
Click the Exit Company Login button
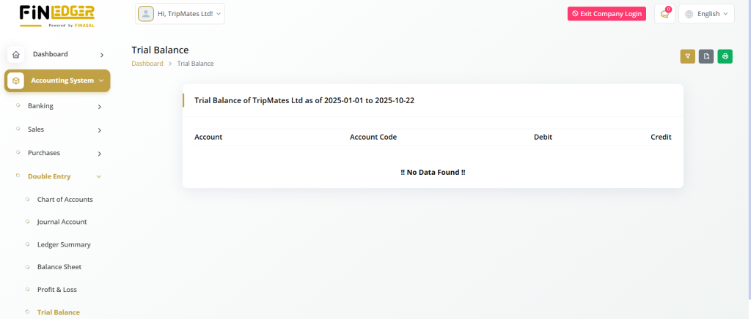click(607, 14)
